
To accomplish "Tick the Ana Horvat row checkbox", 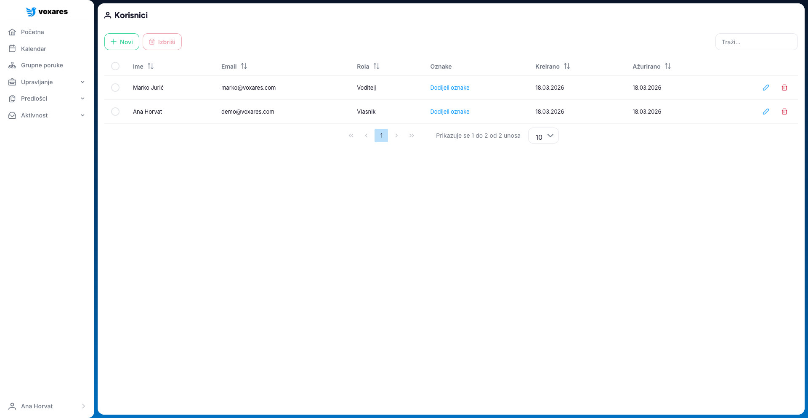I will click(x=115, y=112).
